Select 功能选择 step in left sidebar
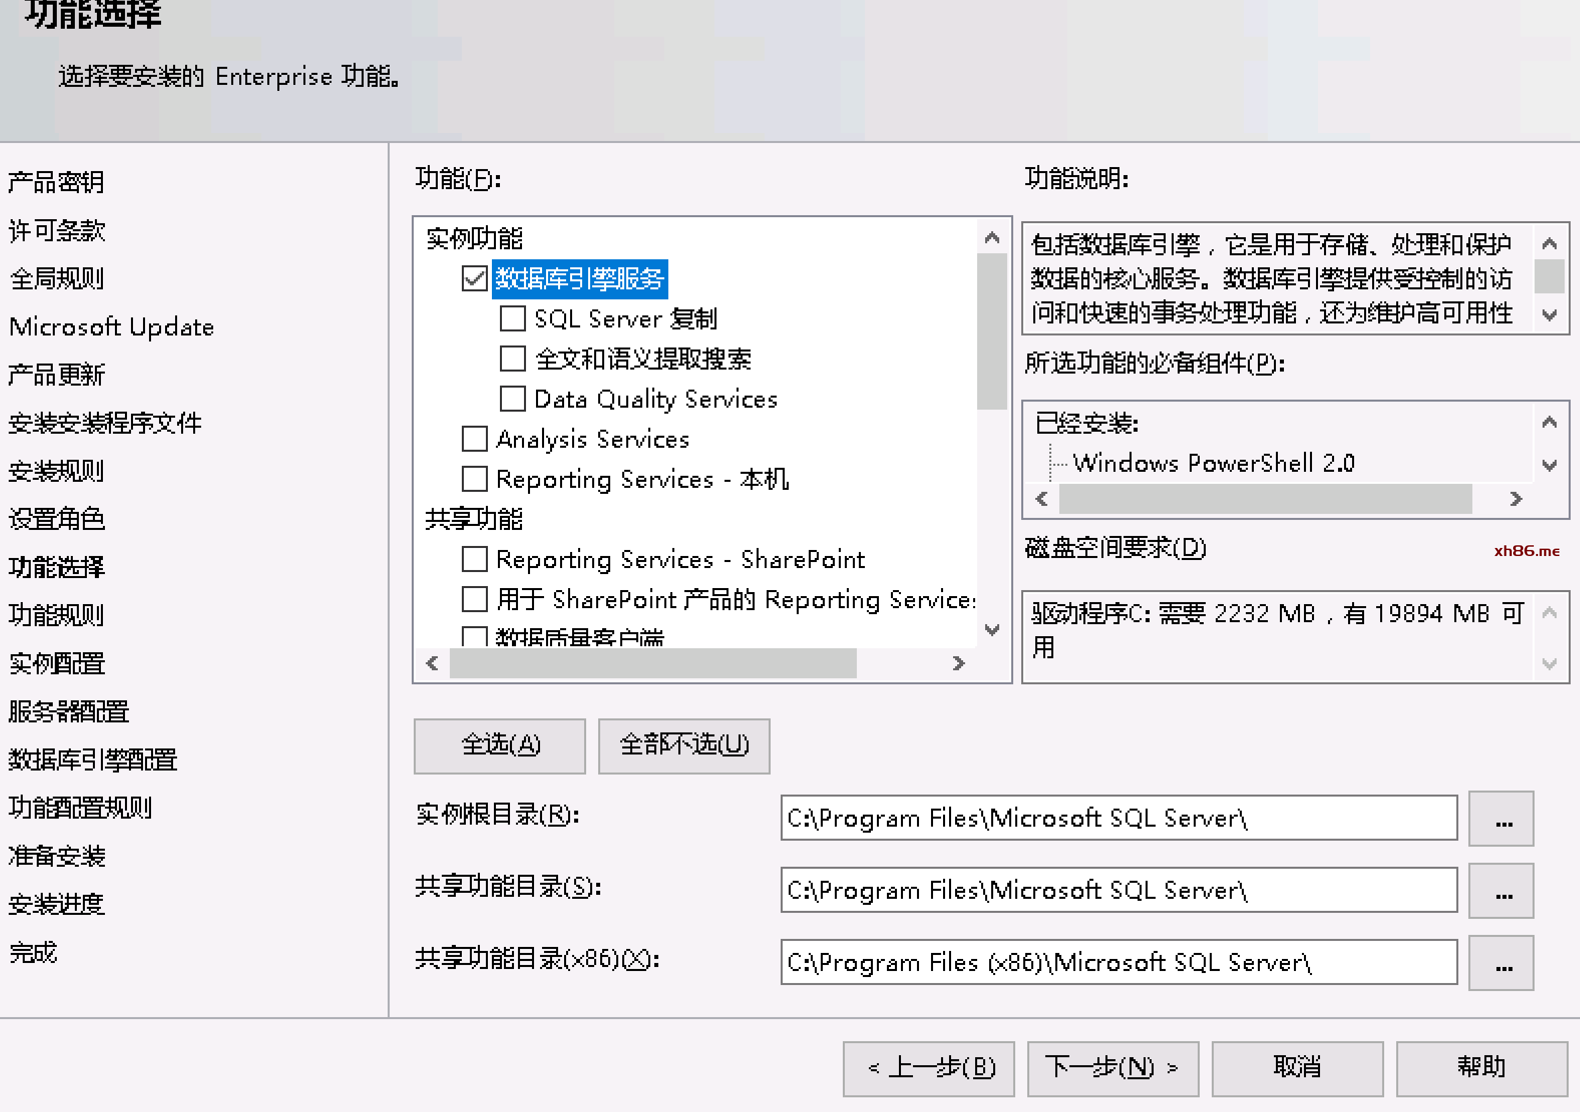This screenshot has width=1580, height=1112. 56,567
